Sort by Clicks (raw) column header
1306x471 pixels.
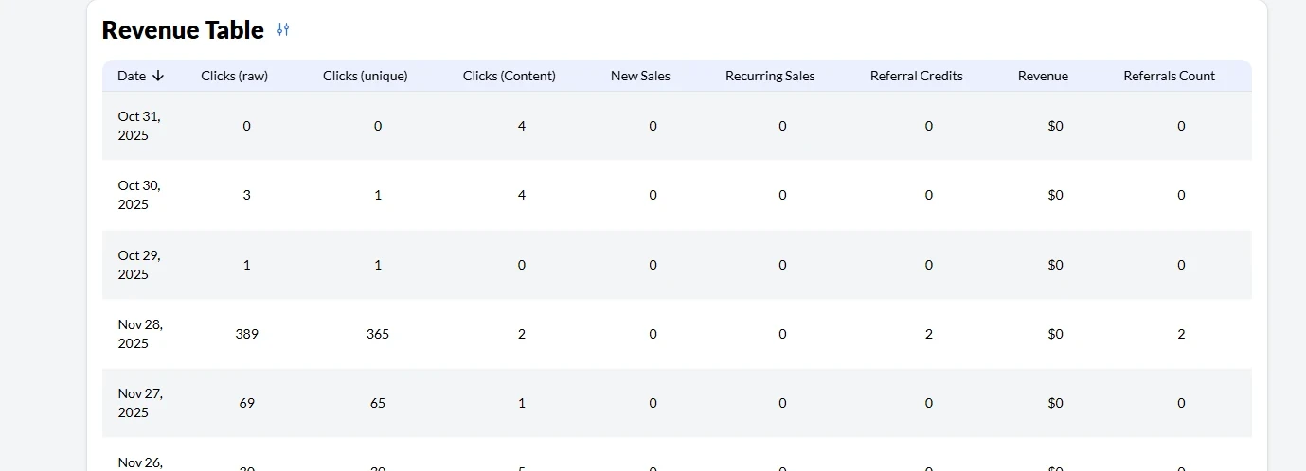tap(234, 76)
